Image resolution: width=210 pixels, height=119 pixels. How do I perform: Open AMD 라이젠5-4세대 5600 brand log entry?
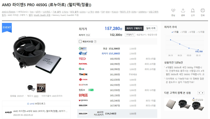[40, 111]
